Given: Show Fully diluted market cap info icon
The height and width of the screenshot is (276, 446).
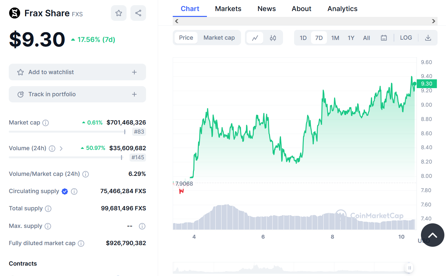Looking at the screenshot, I should click(81, 243).
